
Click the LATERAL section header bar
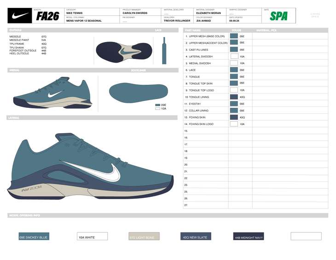pyautogui.click(x=92, y=118)
